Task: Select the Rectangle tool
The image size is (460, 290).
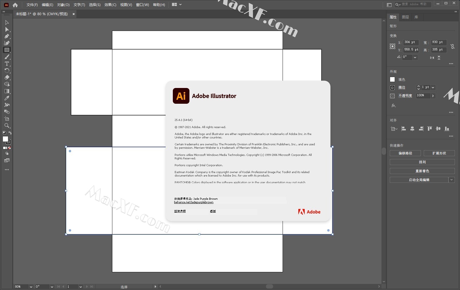Action: click(7, 50)
